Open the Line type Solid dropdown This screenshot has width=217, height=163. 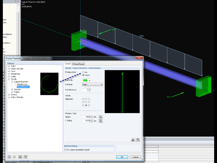(93, 85)
